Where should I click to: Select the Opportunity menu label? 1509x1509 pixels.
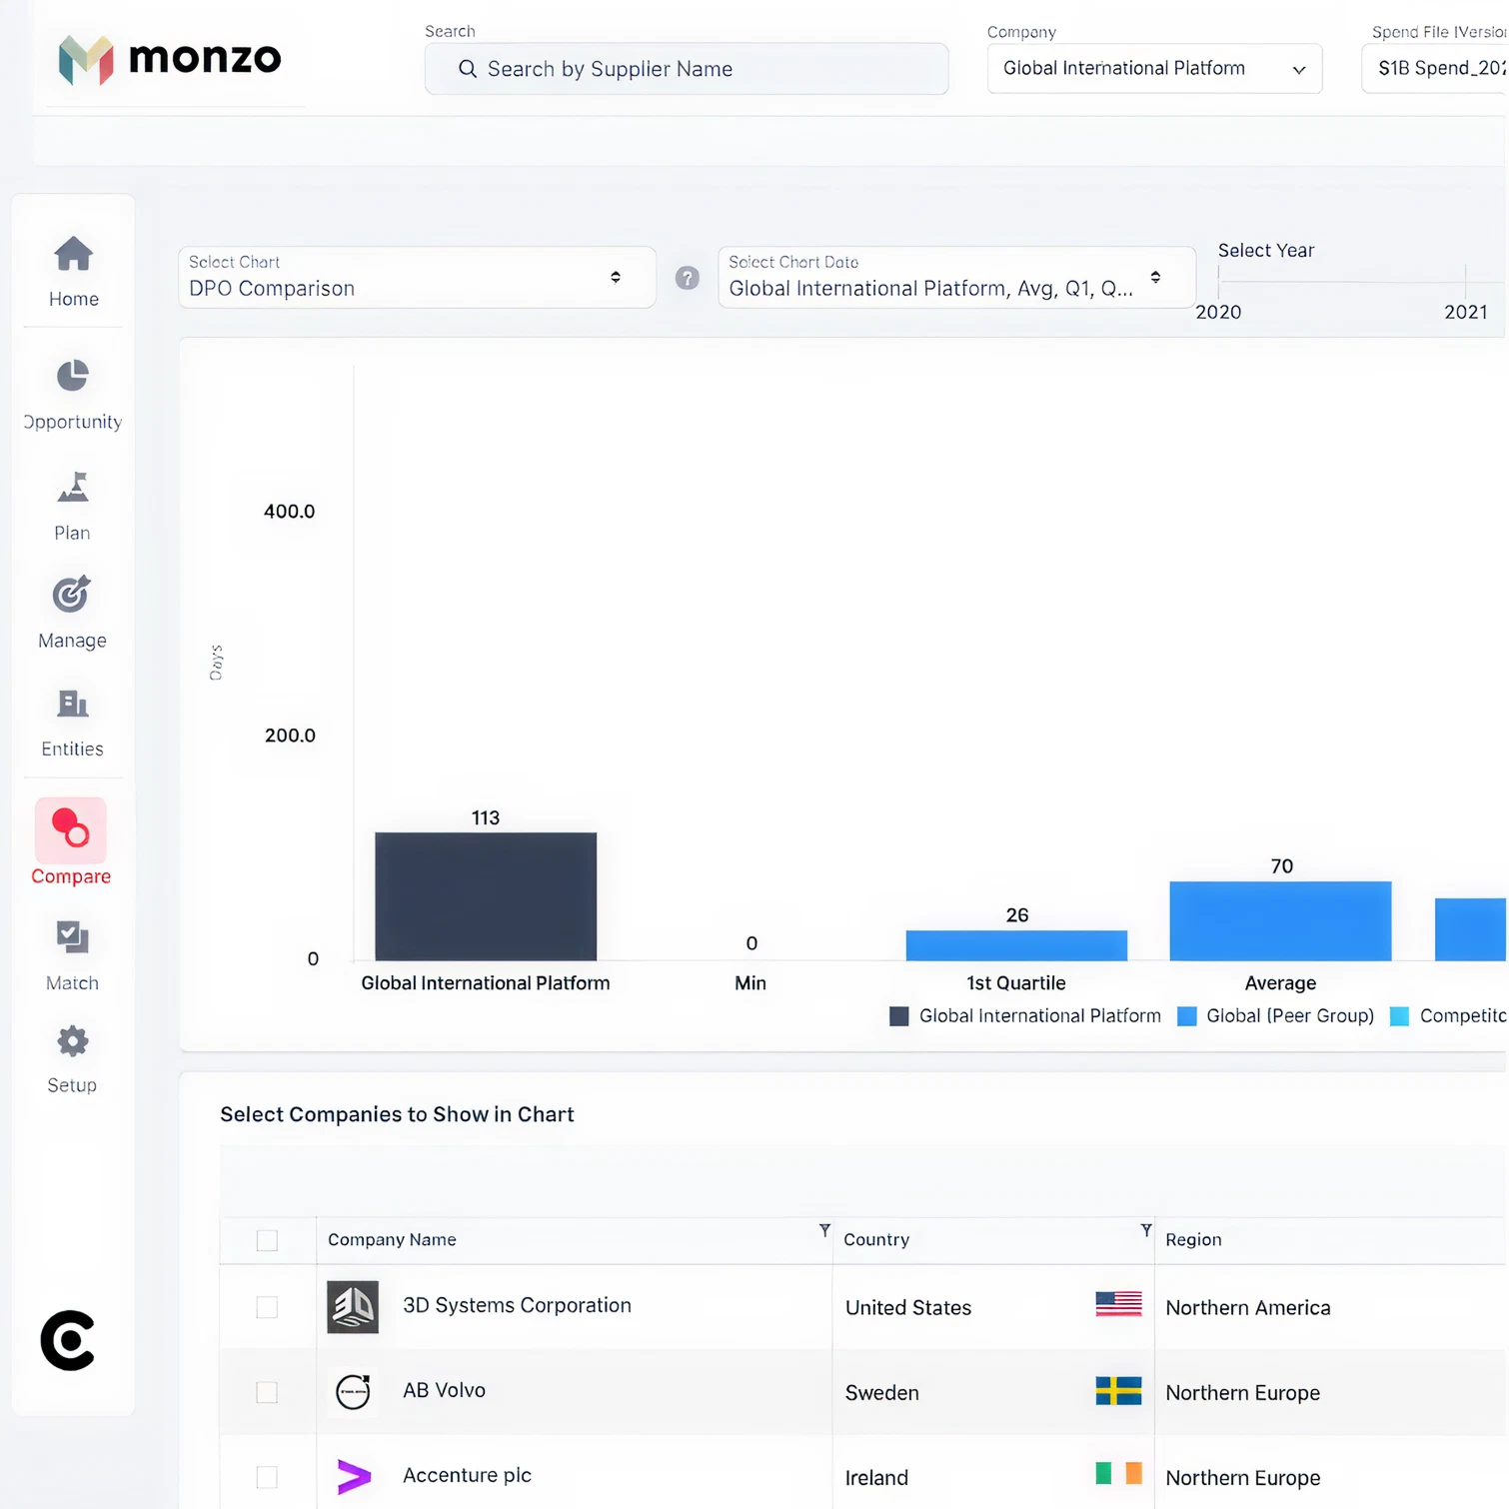pyautogui.click(x=73, y=422)
